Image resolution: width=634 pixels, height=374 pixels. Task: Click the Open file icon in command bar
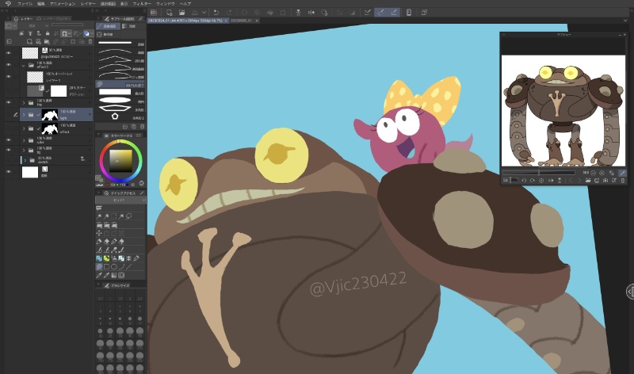click(x=182, y=13)
